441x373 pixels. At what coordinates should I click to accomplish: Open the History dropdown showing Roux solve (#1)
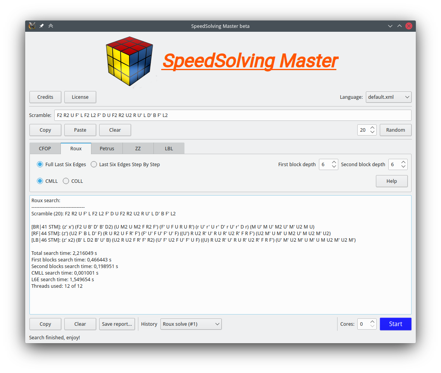191,324
